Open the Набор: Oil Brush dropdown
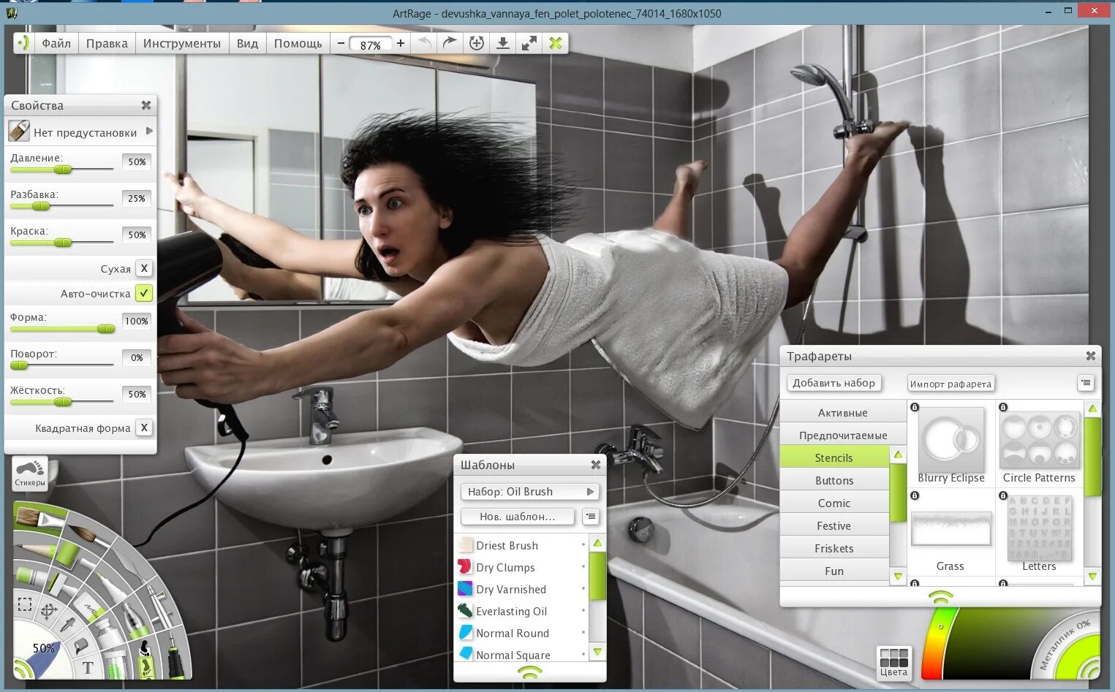The image size is (1115, 692). click(x=530, y=492)
